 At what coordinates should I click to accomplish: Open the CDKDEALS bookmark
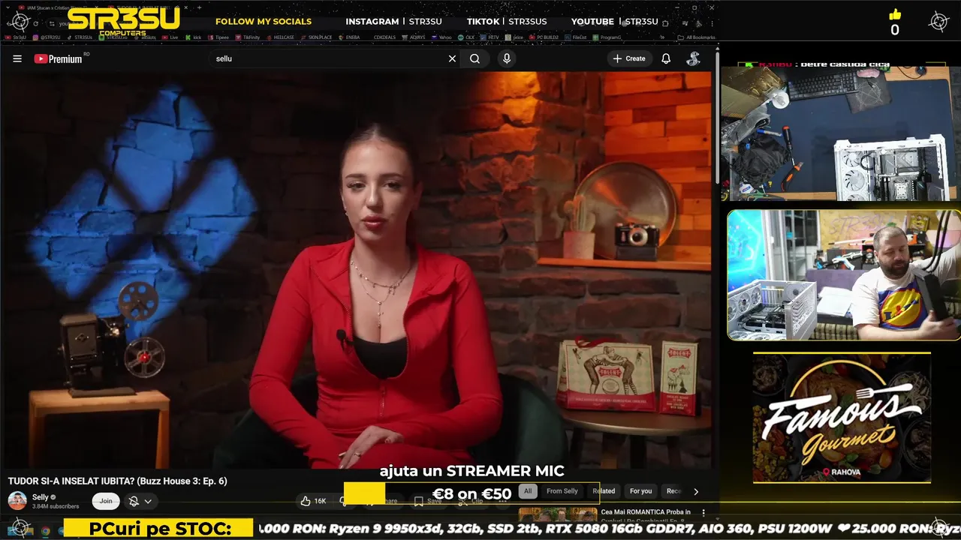[384, 37]
